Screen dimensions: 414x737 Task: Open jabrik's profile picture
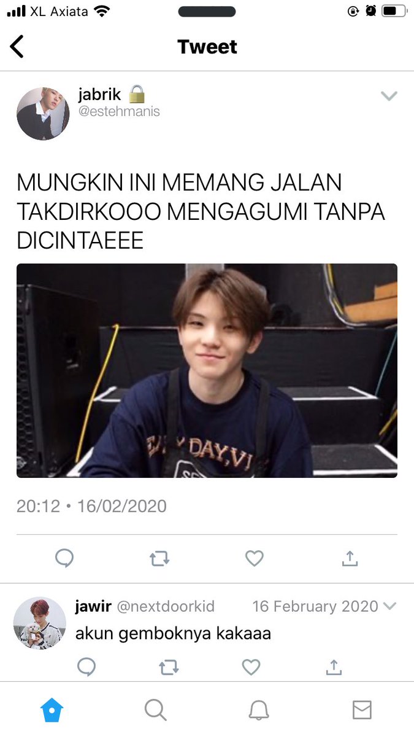pyautogui.click(x=43, y=114)
